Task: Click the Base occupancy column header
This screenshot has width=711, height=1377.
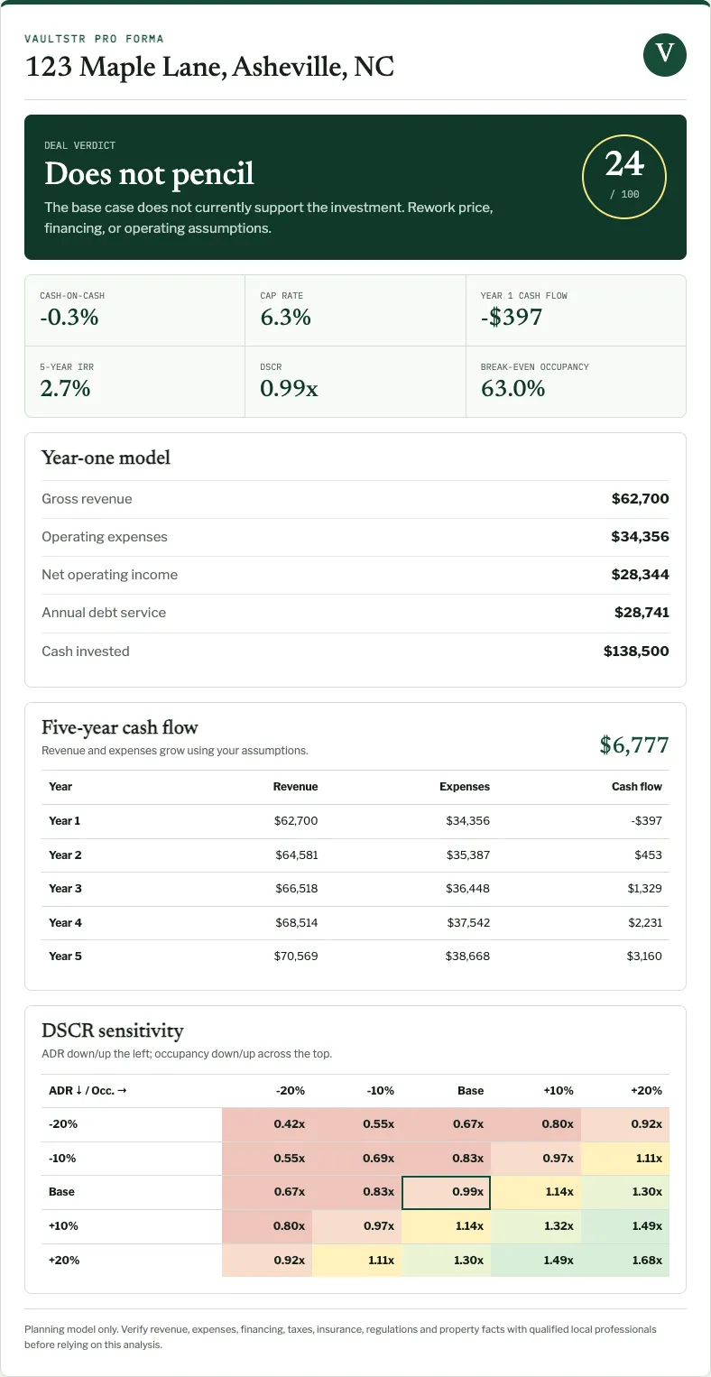Action: coord(471,1090)
